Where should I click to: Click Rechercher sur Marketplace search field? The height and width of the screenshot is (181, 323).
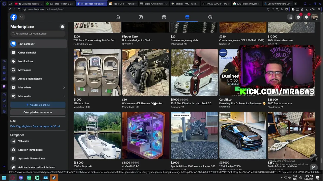pyautogui.click(x=38, y=34)
